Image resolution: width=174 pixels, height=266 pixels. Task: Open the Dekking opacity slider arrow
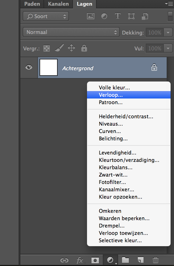click(168, 32)
